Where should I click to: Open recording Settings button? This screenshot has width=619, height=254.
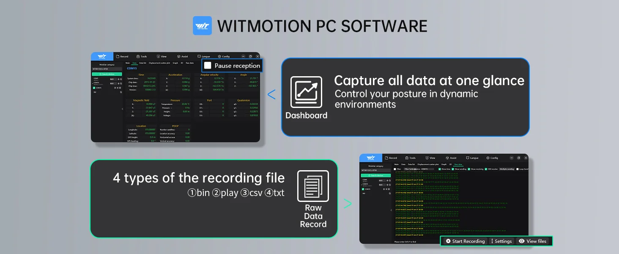point(501,241)
